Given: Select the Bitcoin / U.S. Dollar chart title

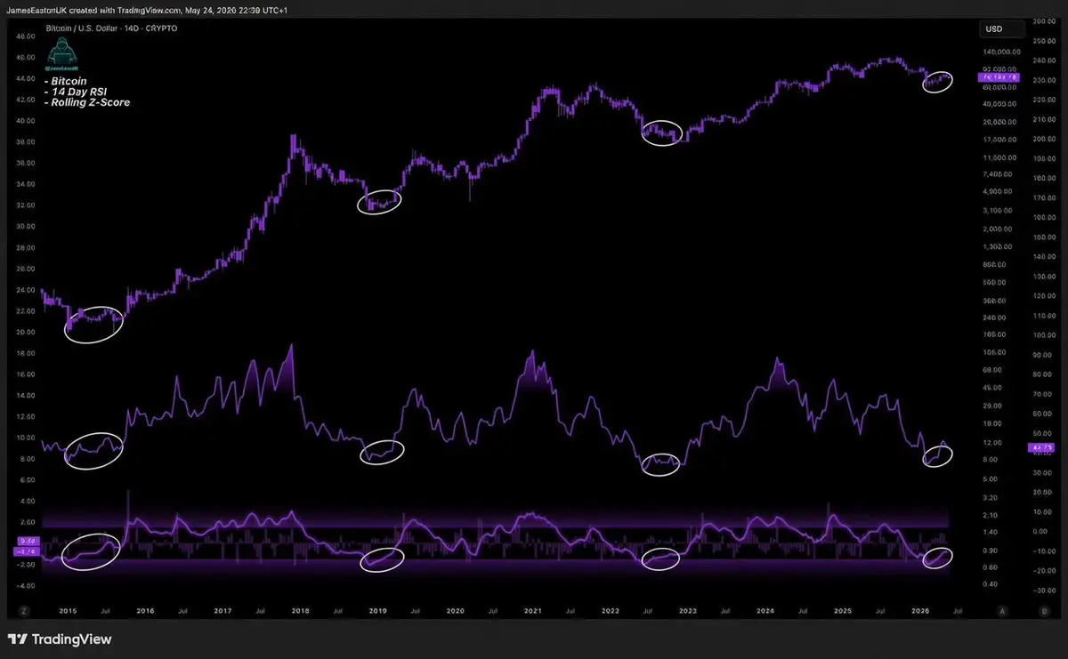Looking at the screenshot, I should pos(112,28).
